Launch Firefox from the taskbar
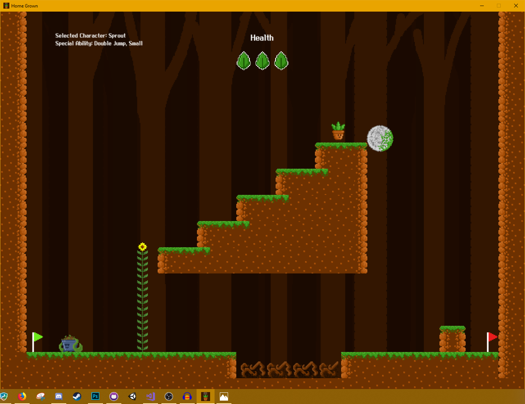 coord(22,397)
